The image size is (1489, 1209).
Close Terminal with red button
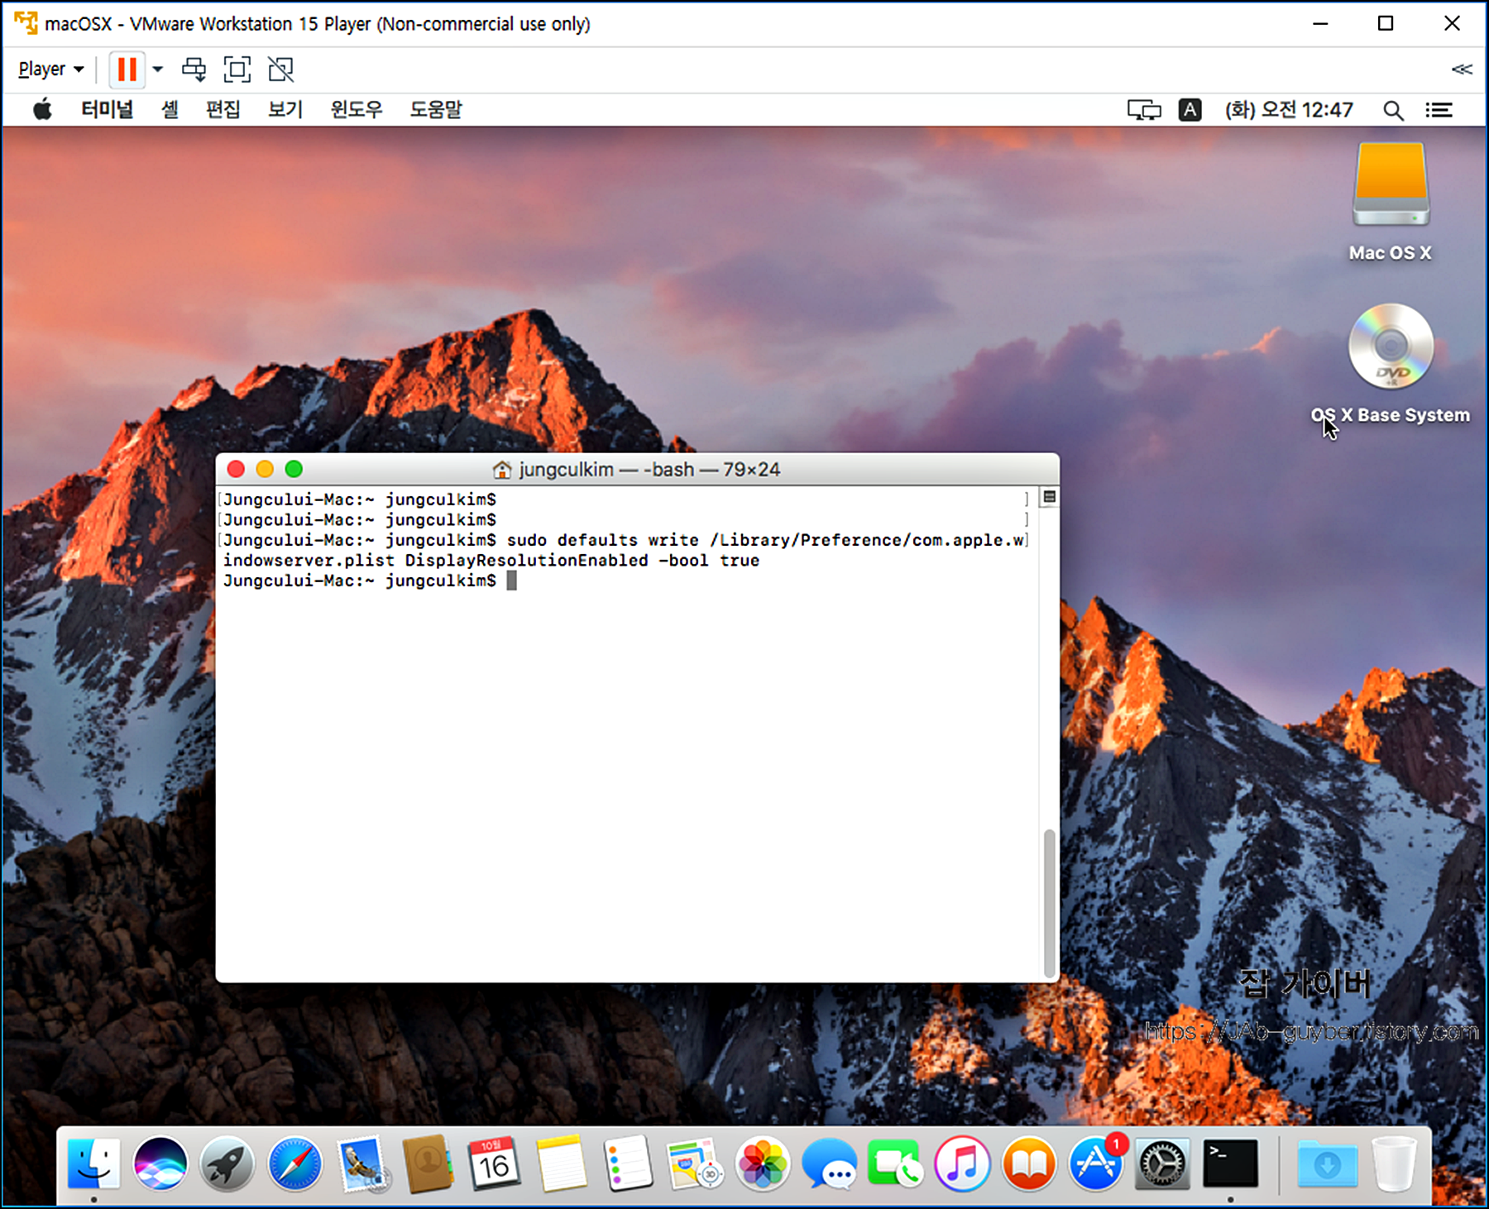pyautogui.click(x=236, y=470)
